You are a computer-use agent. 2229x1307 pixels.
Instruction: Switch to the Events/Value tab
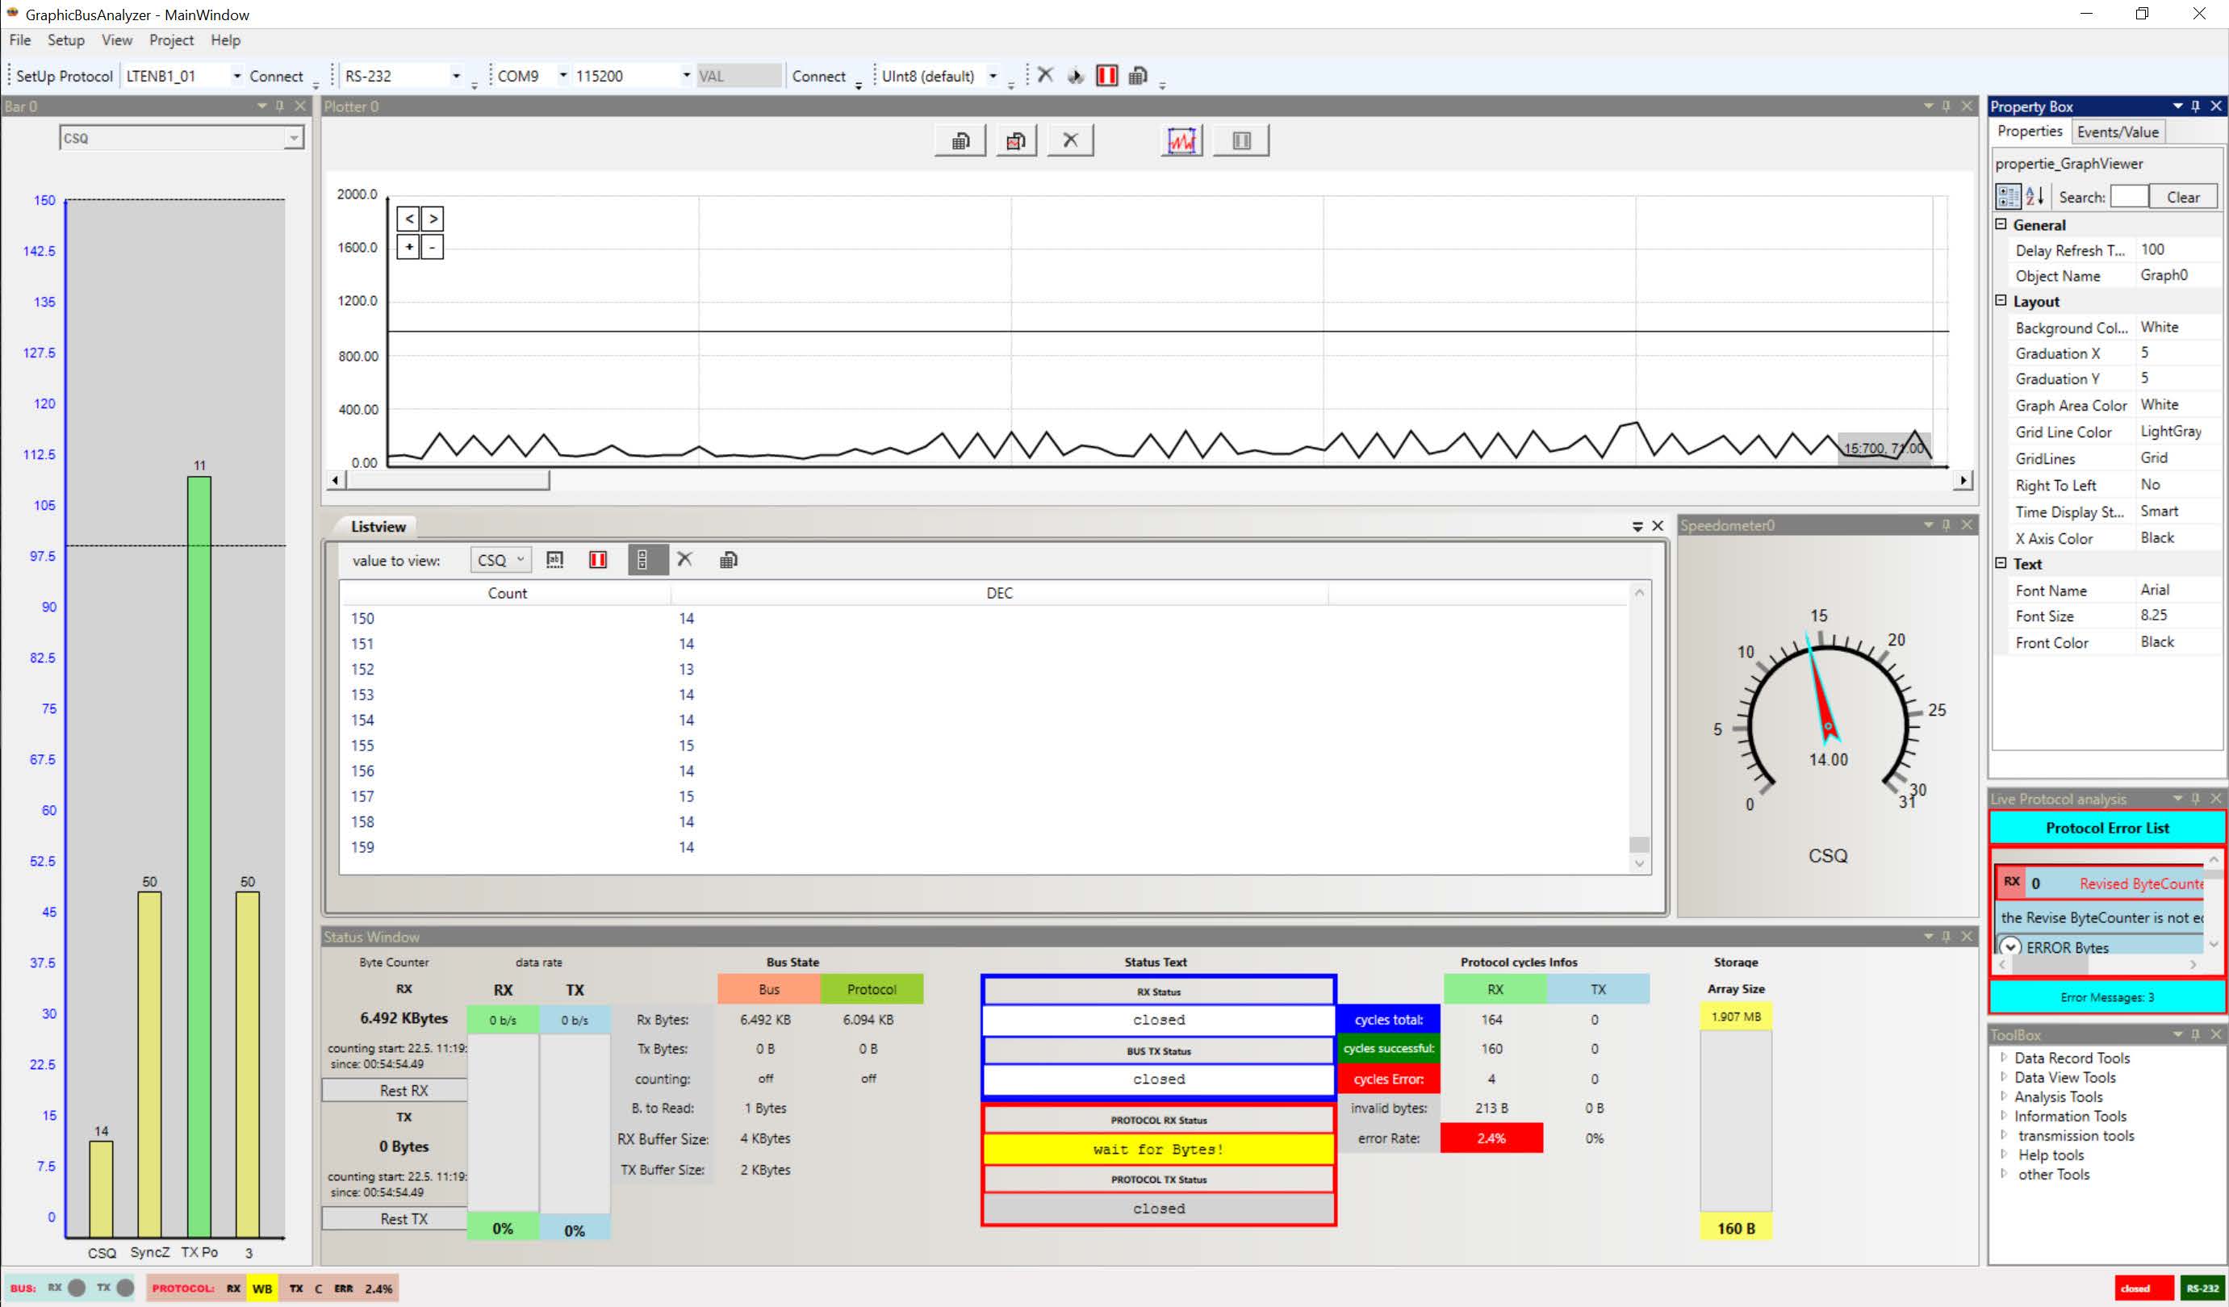click(2117, 132)
